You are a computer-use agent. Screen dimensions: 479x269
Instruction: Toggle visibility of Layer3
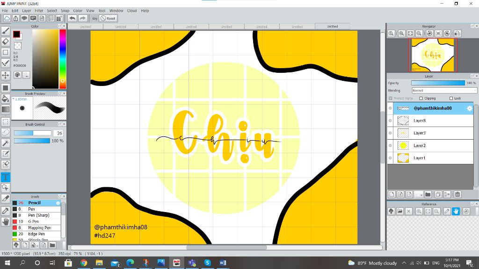pos(390,133)
